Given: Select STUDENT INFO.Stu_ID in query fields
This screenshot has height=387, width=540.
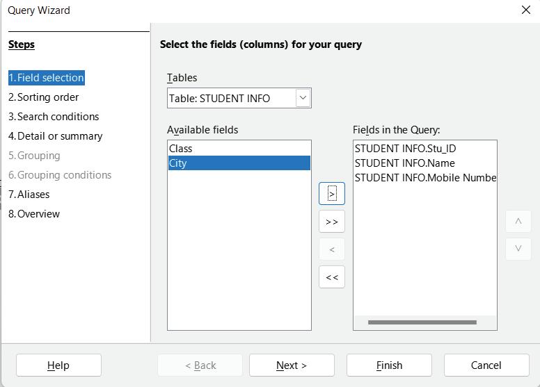Looking at the screenshot, I should tap(405, 149).
